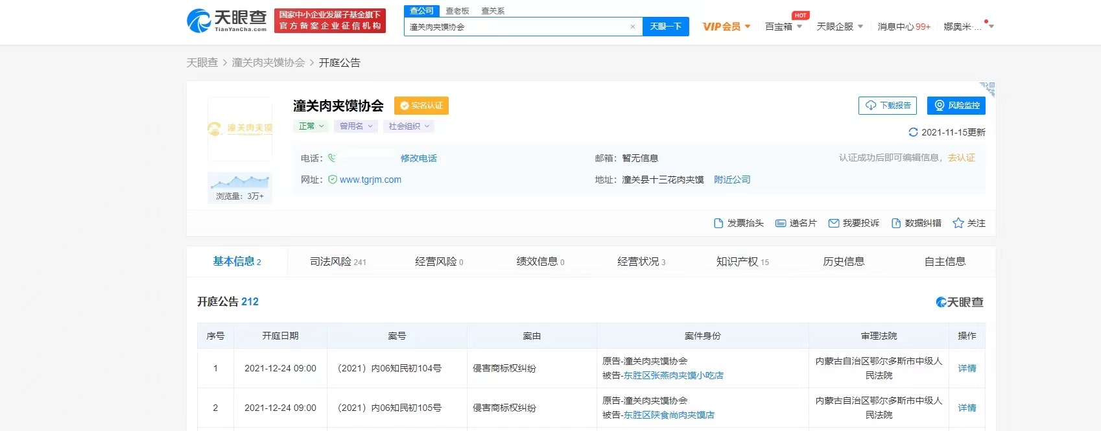Open 潼关肉夹馍协会 breadcrumb link
The width and height of the screenshot is (1101, 431).
click(x=268, y=63)
